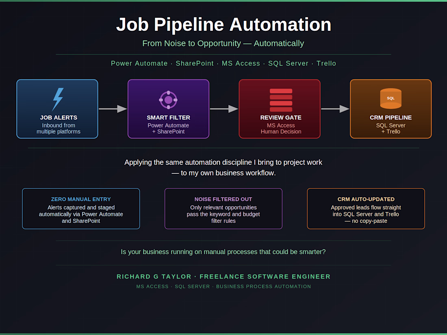Click 'Alerts captured and staged automatically' description
The height and width of the screenshot is (335, 447).
pos(81,214)
